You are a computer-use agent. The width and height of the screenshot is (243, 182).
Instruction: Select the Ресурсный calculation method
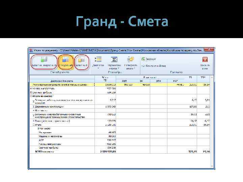pyautogui.click(x=66, y=62)
